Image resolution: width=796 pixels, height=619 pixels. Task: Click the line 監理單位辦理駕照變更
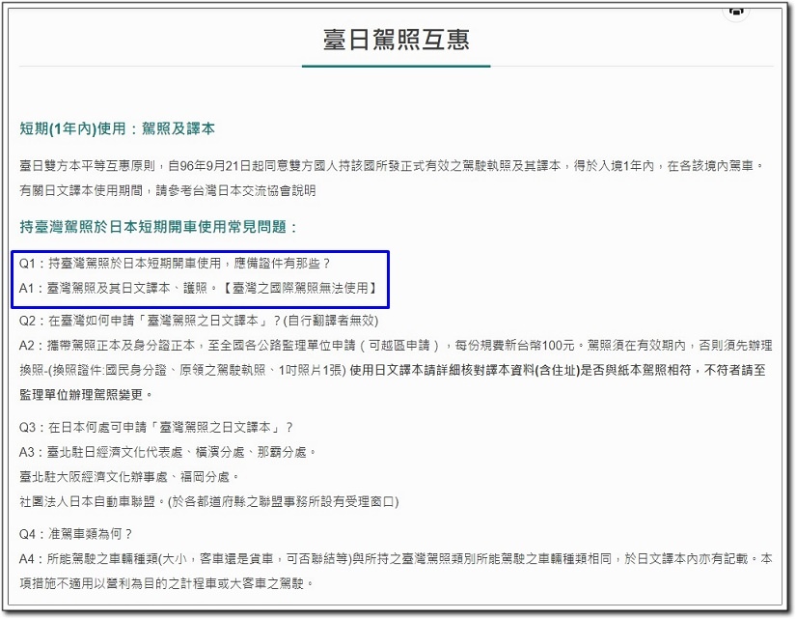[86, 395]
